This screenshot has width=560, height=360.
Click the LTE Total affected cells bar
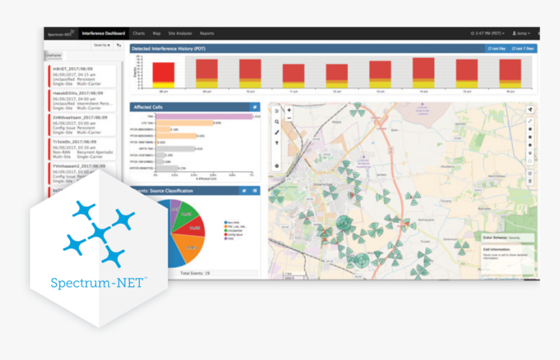[185, 123]
